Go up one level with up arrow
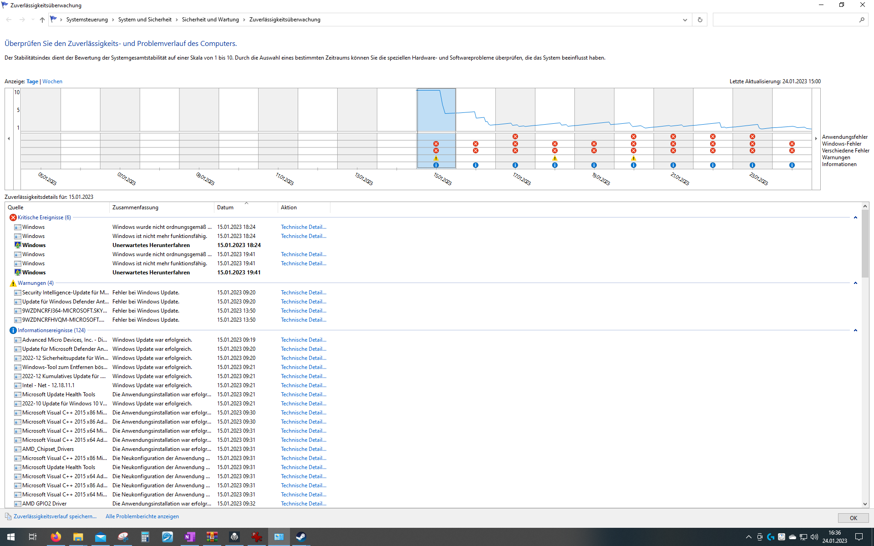 [x=42, y=20]
